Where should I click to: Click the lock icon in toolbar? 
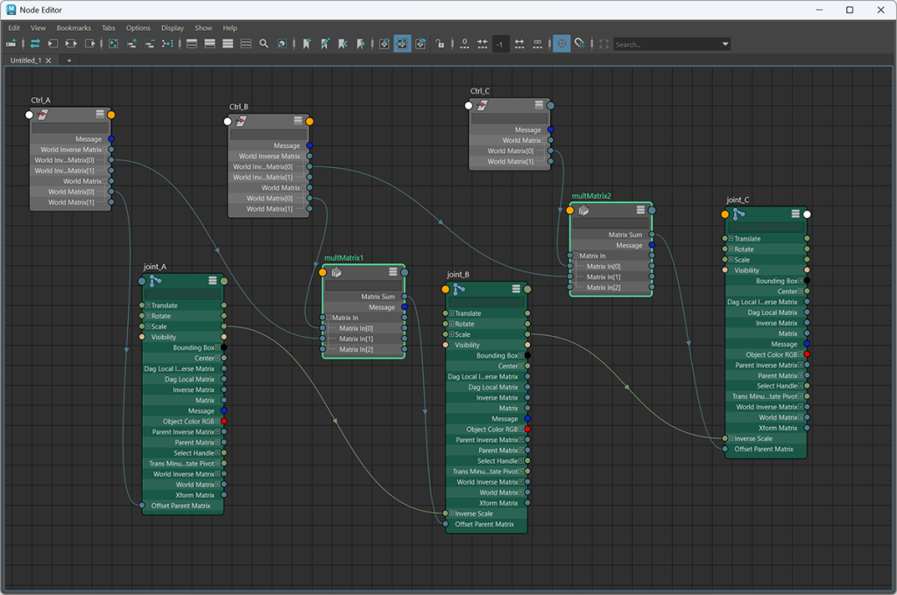[x=440, y=44]
